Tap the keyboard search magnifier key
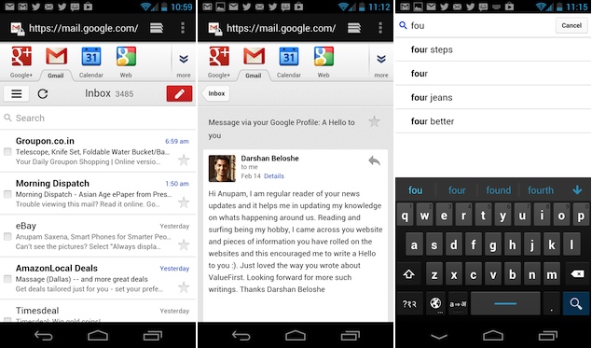Screen dimensions: 592x348 (x=576, y=303)
